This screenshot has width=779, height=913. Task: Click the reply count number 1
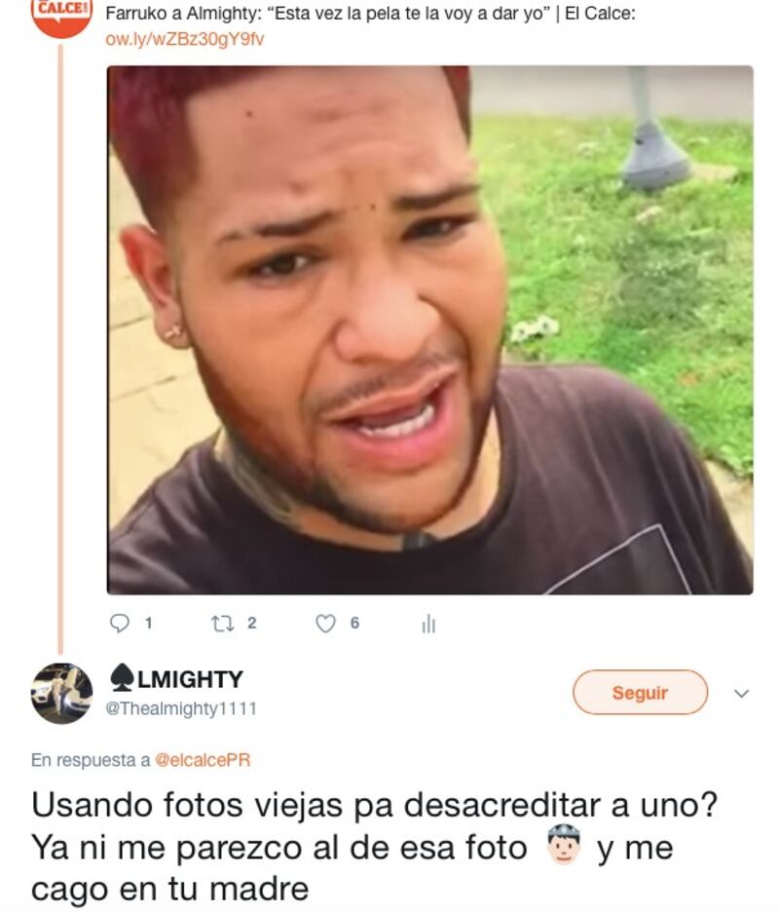(148, 623)
